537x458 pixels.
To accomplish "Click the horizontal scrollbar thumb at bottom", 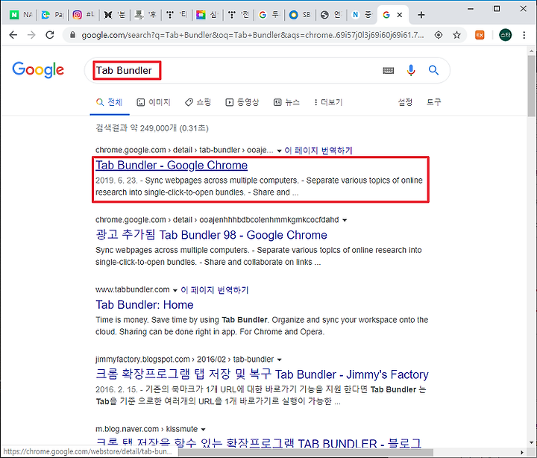I will click(306, 453).
